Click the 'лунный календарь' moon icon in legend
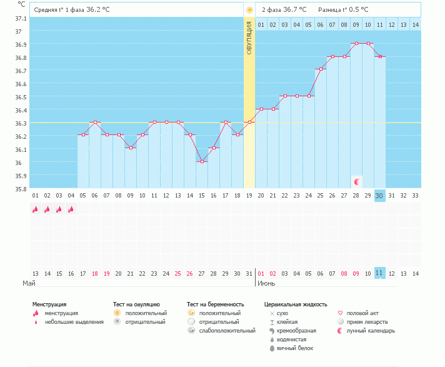The width and height of the screenshot is (445, 367). point(340,331)
